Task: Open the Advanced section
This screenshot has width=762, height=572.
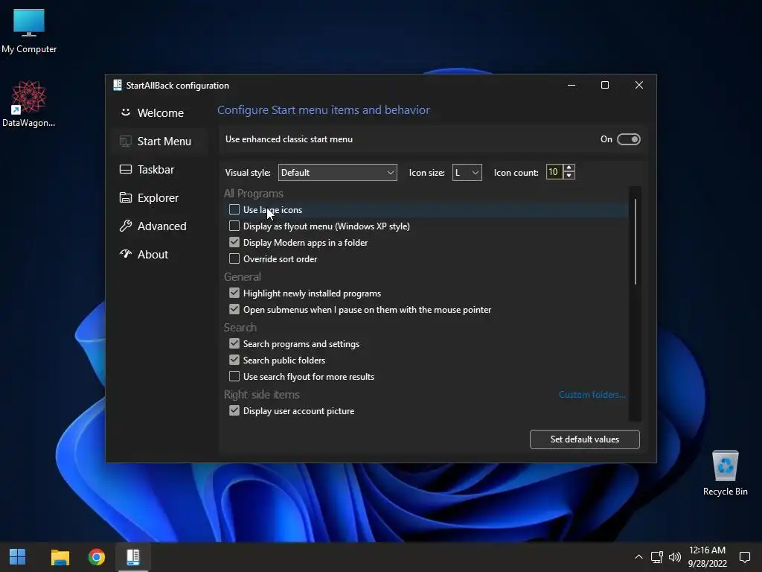Action: [x=153, y=226]
